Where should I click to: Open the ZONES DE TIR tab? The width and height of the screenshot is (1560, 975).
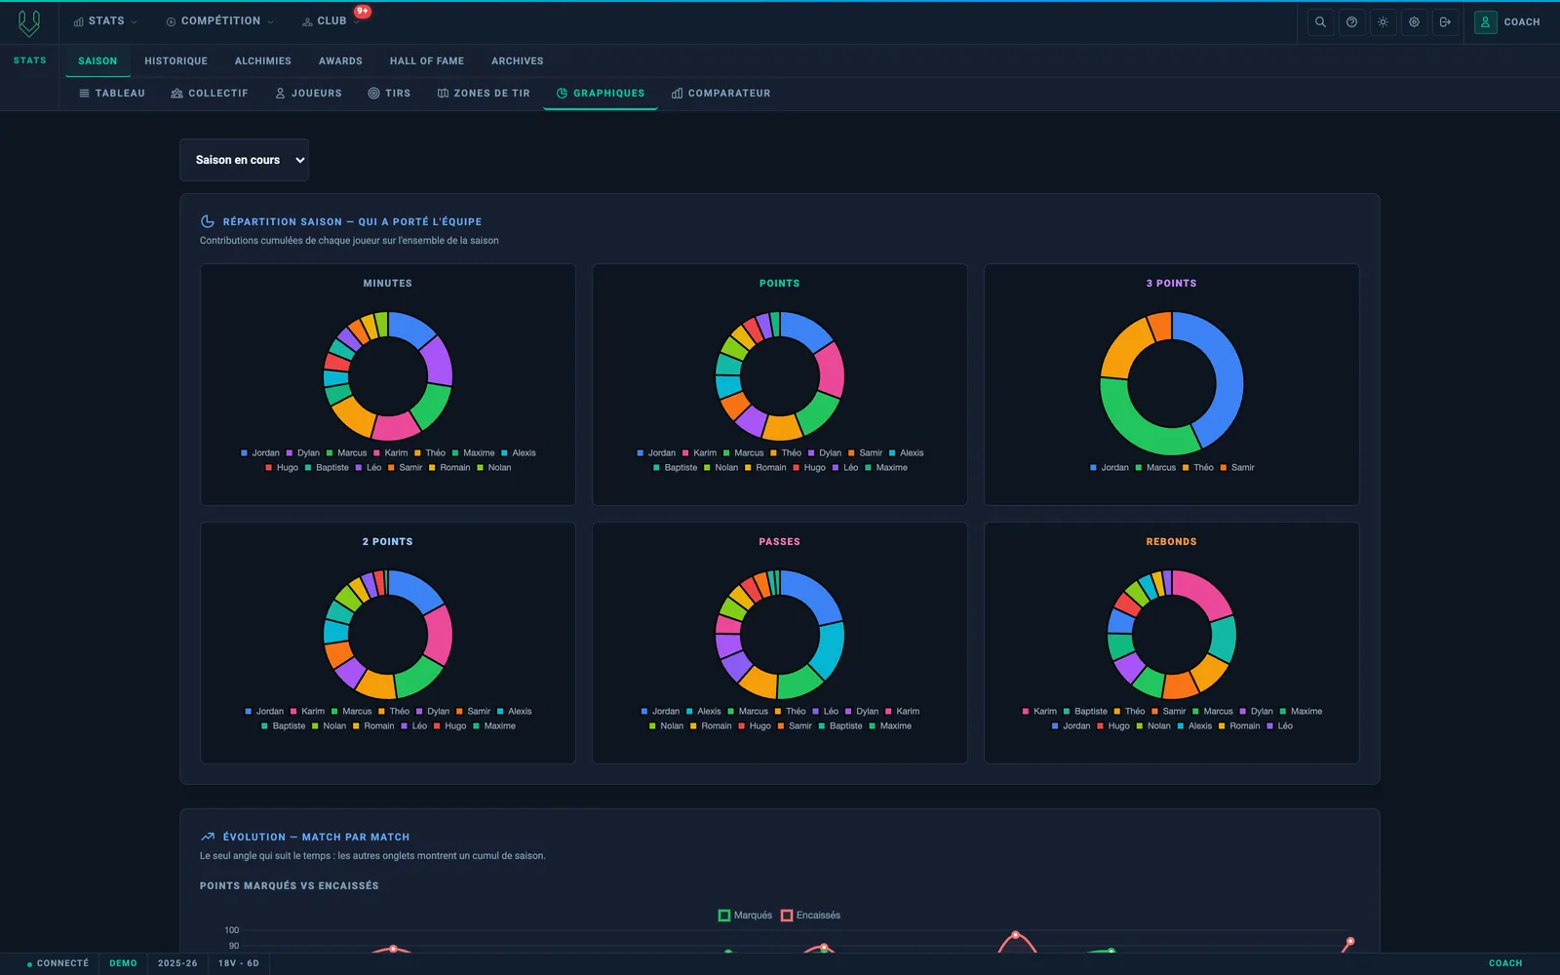tap(484, 94)
